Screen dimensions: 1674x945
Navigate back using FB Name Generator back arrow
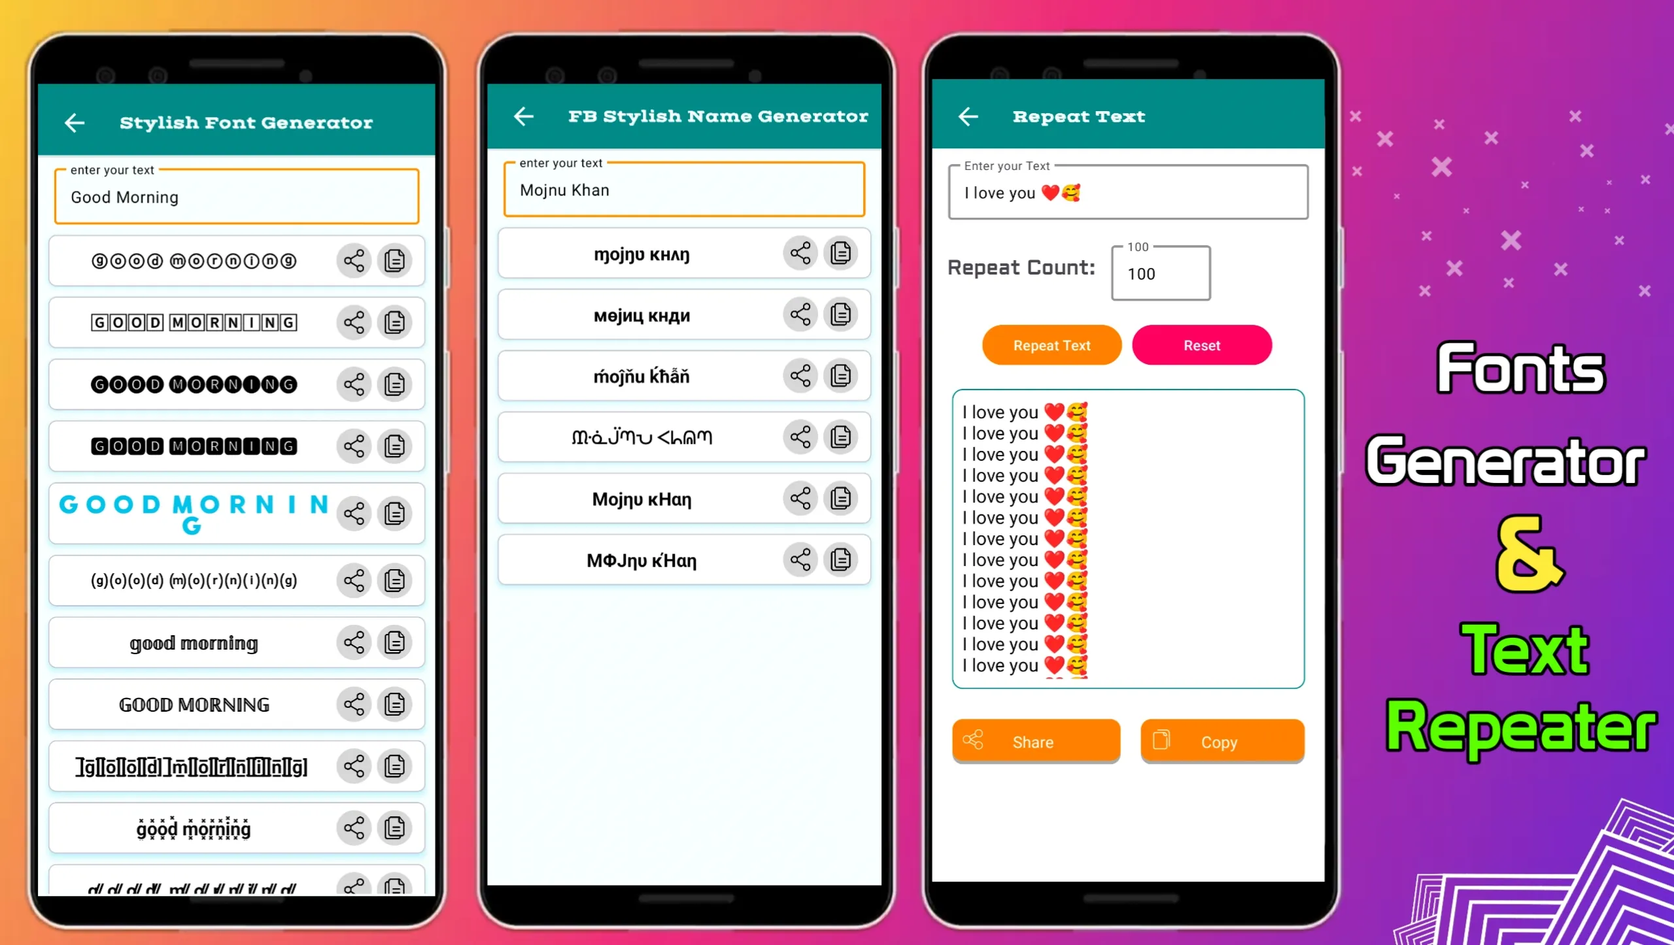523,115
